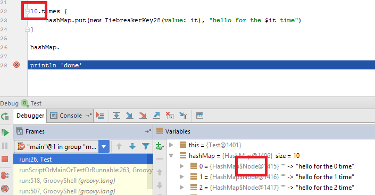Hide the Frames panel

click(148, 131)
